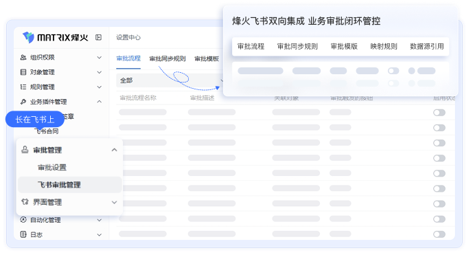Open the 飞书合同 sidebar item
471x255 pixels.
[46, 131]
